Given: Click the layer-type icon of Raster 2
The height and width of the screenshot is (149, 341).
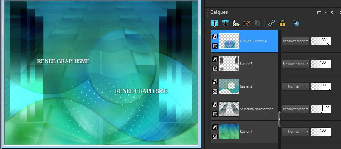Looking at the screenshot, I should (x=214, y=82).
